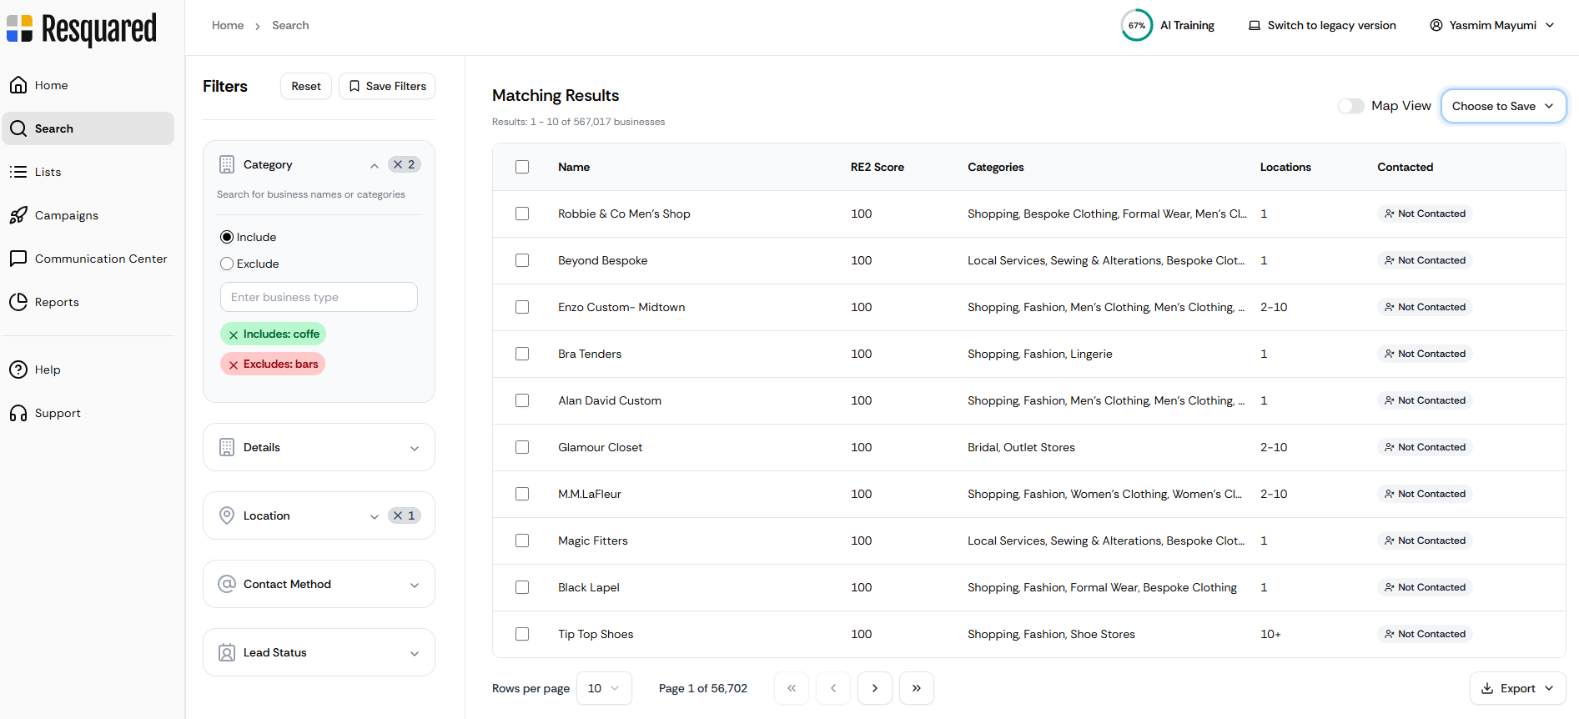
Task: Reset all filters
Action: (x=306, y=86)
